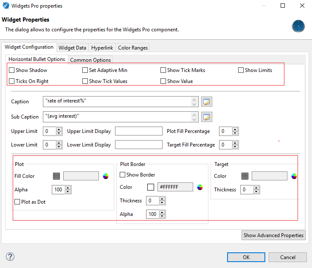
Task: Close the Widgets Pro properties window
Action: (302, 6)
